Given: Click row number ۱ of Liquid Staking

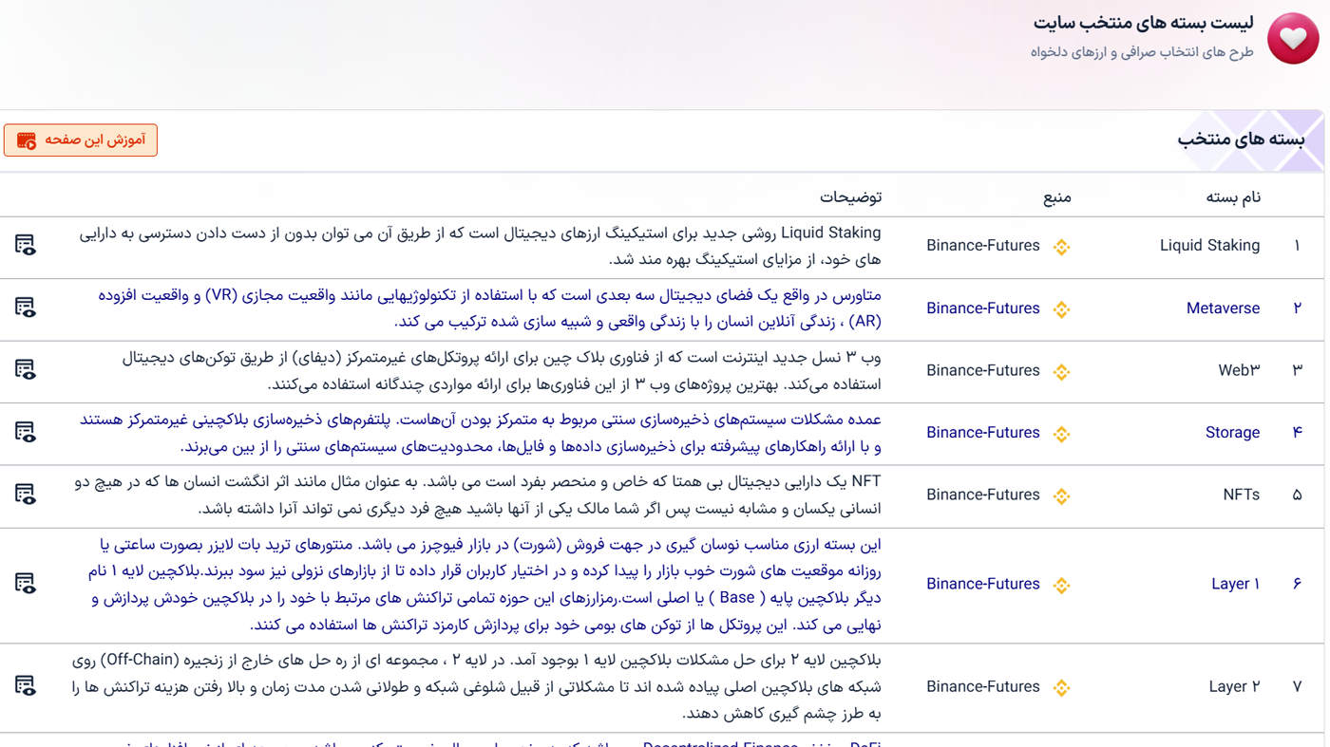Looking at the screenshot, I should [x=1297, y=246].
